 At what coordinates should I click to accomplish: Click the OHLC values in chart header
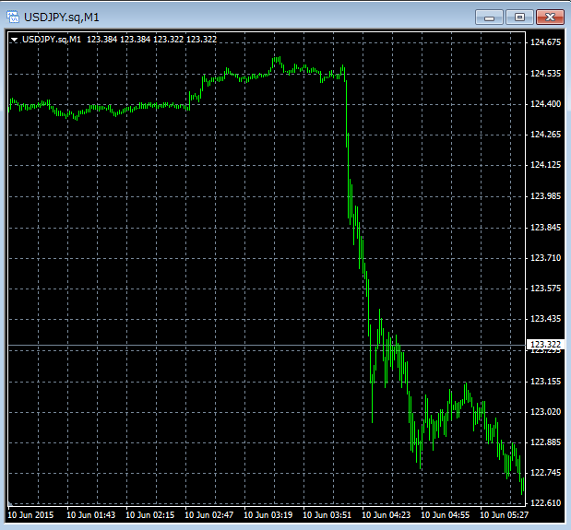click(x=152, y=40)
